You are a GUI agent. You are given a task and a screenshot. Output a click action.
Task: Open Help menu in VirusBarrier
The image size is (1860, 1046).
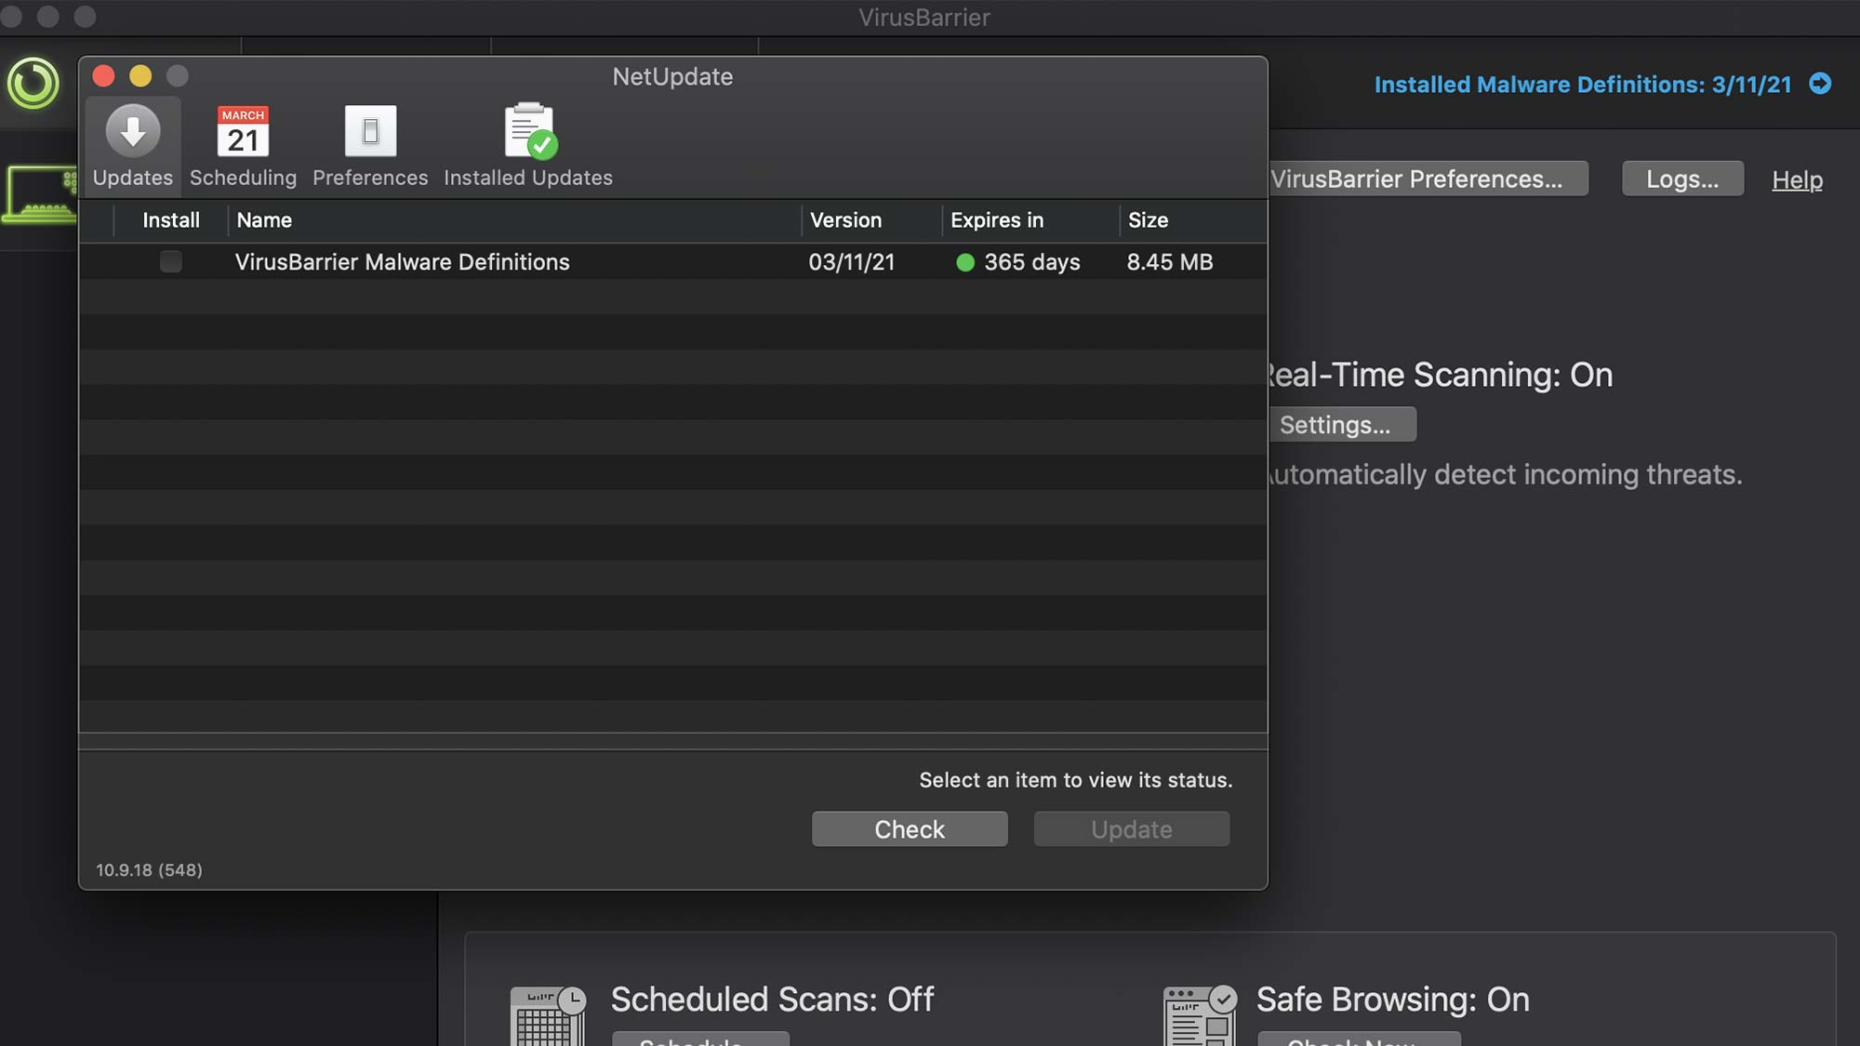pos(1798,179)
